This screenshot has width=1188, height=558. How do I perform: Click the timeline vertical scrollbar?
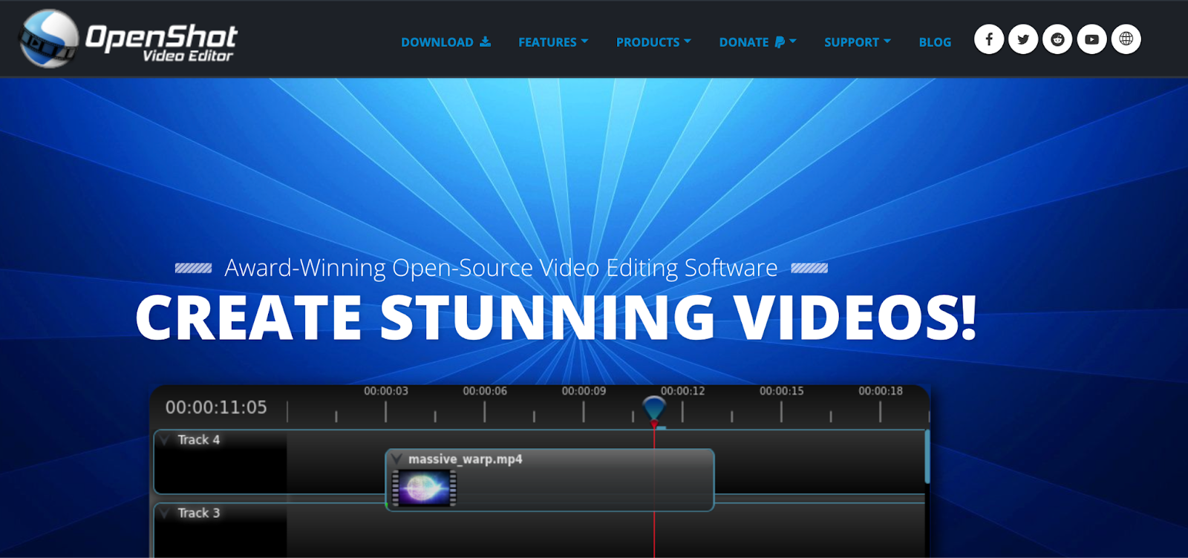click(927, 456)
